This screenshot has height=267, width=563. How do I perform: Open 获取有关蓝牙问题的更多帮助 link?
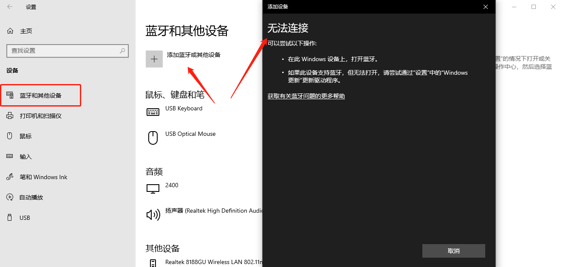306,96
